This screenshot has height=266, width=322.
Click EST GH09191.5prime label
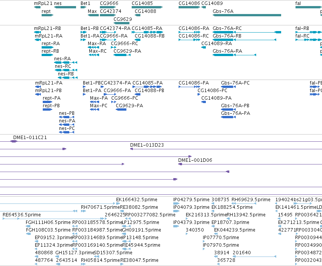coord(142,230)
